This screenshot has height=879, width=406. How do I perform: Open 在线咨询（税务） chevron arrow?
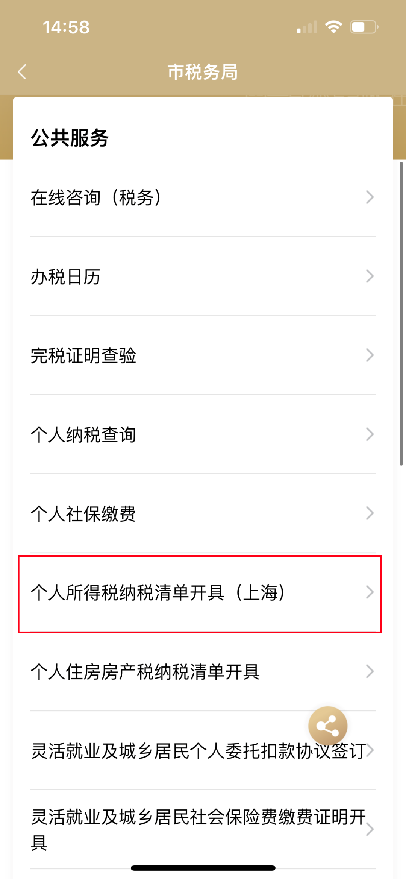pyautogui.click(x=370, y=197)
